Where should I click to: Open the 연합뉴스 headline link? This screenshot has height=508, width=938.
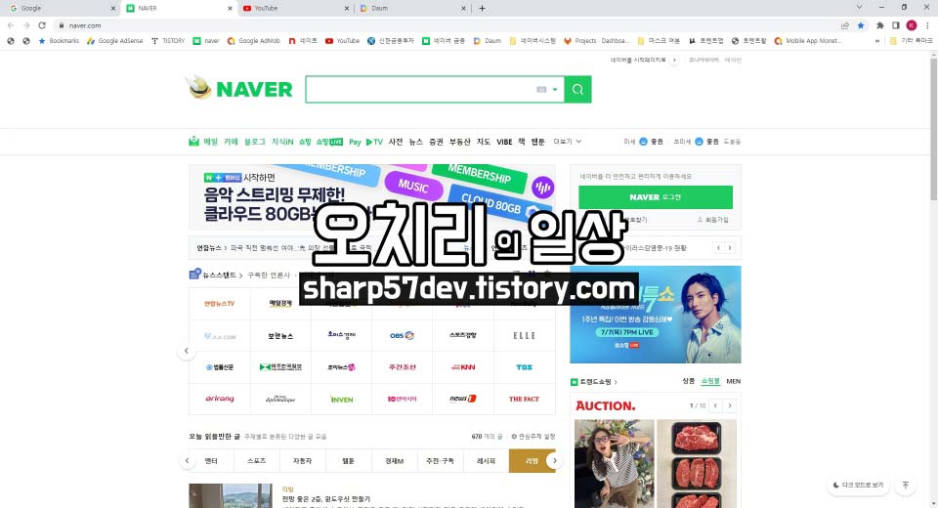(x=209, y=248)
